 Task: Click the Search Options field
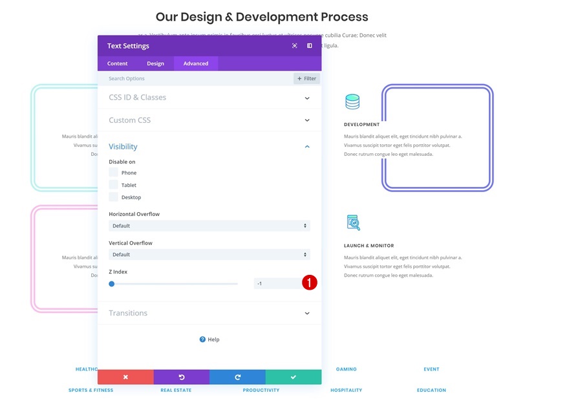[194, 79]
